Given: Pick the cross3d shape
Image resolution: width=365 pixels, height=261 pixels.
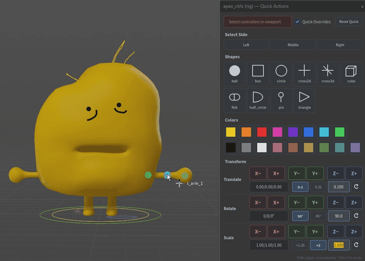Looking at the screenshot, I should coord(328,74).
